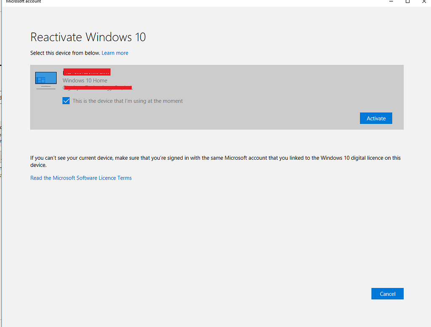Maximize the Microsoft account window
The image size is (431, 327).
tap(407, 2)
